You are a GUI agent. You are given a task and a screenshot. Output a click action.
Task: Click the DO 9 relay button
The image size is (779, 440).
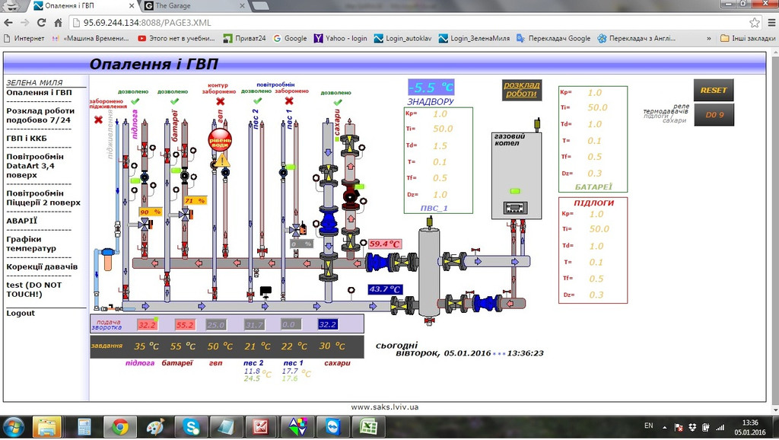714,115
